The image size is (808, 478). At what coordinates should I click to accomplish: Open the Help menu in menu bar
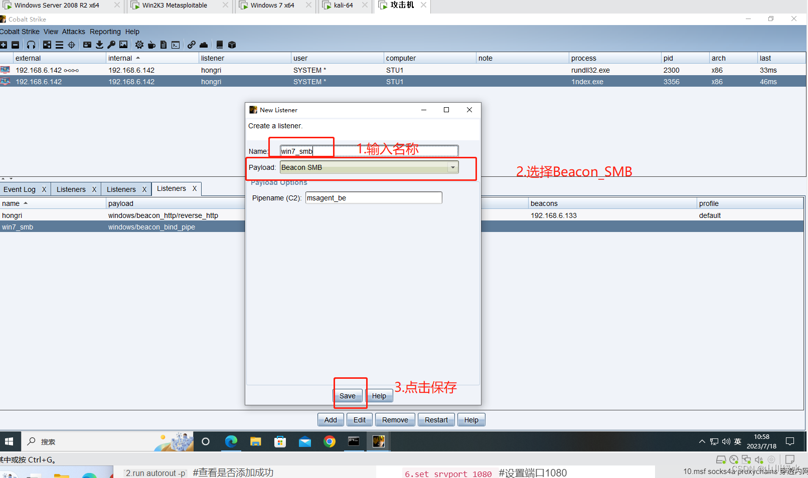click(x=132, y=32)
